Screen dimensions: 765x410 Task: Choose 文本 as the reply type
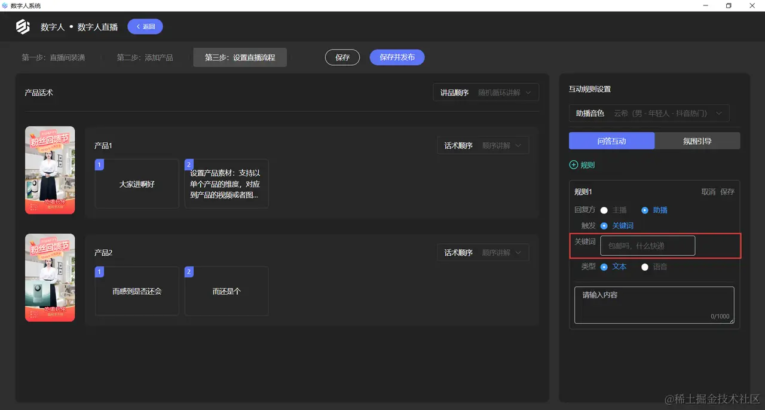(613, 267)
